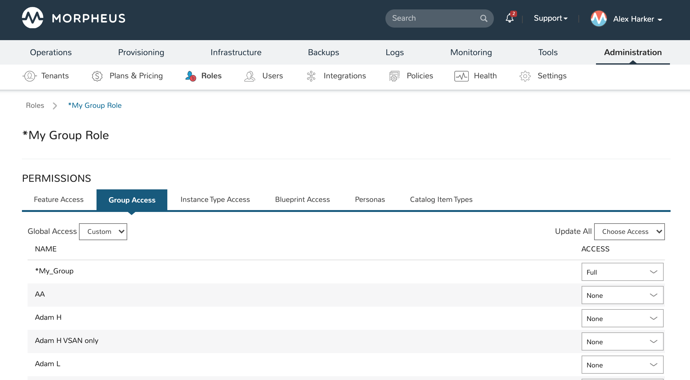Open the Infrastructure menu
This screenshot has width=690, height=380.
pos(236,52)
